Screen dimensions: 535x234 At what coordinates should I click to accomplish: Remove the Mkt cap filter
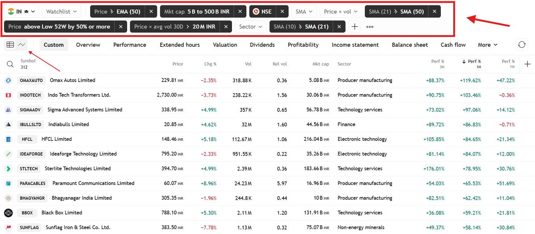tap(240, 12)
